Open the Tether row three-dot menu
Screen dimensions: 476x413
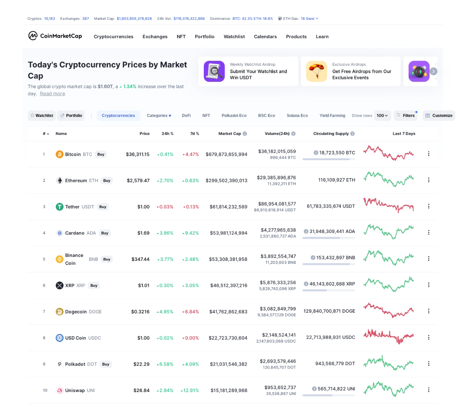pyautogui.click(x=429, y=206)
